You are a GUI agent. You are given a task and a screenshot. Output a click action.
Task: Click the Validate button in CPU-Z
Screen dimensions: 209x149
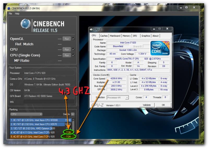click(x=147, y=105)
